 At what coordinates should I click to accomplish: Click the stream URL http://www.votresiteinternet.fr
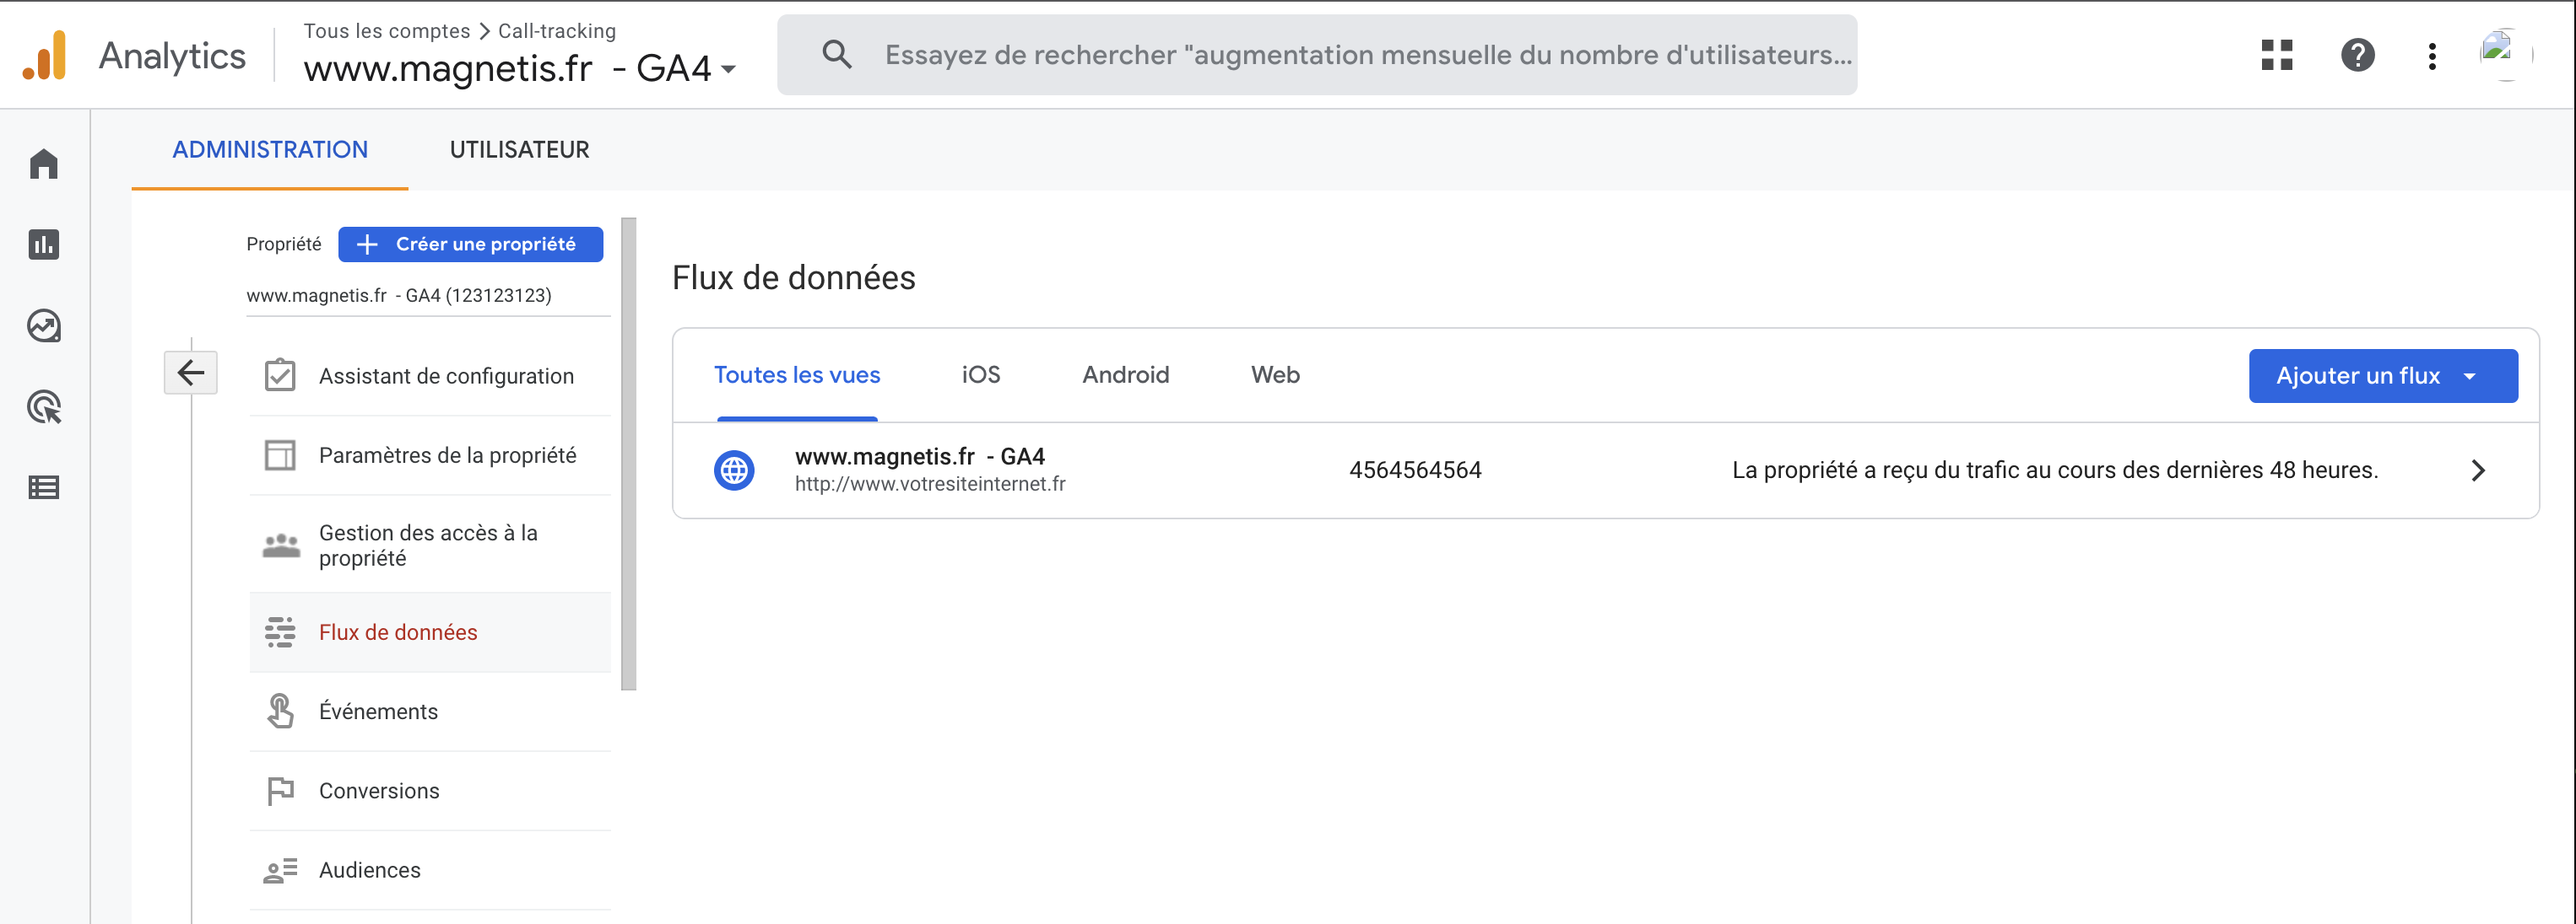pos(930,485)
